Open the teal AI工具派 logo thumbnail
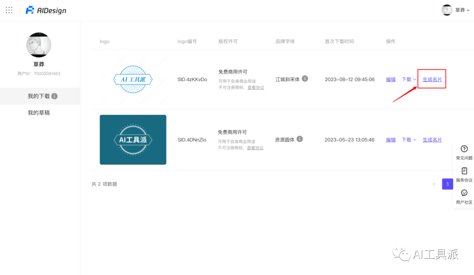Viewport: 474px width, 275px height. [133, 140]
